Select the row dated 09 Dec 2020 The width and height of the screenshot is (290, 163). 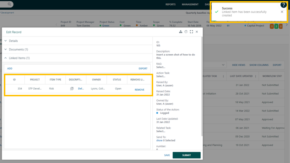tap(242, 137)
